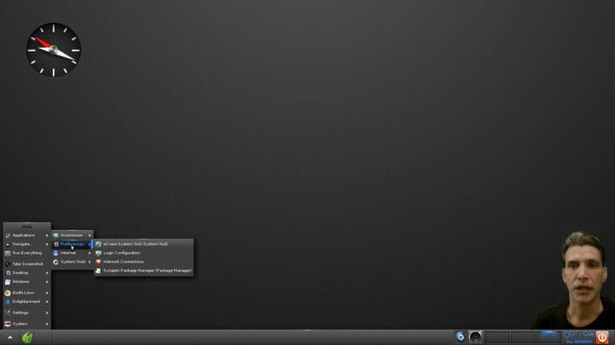615x345 pixels.
Task: Expand the Enlightenment submenu arrow
Action: click(x=47, y=302)
